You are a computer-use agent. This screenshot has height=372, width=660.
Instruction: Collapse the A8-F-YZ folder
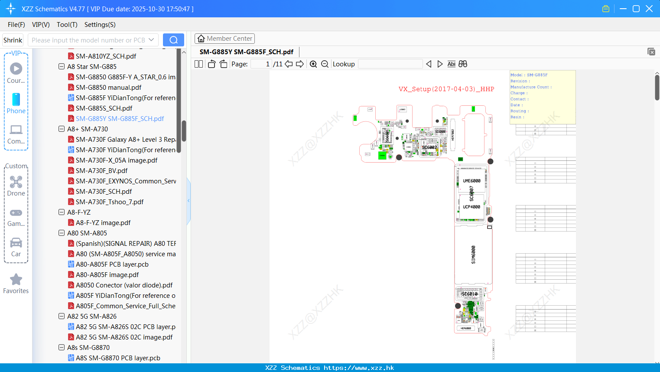point(62,212)
